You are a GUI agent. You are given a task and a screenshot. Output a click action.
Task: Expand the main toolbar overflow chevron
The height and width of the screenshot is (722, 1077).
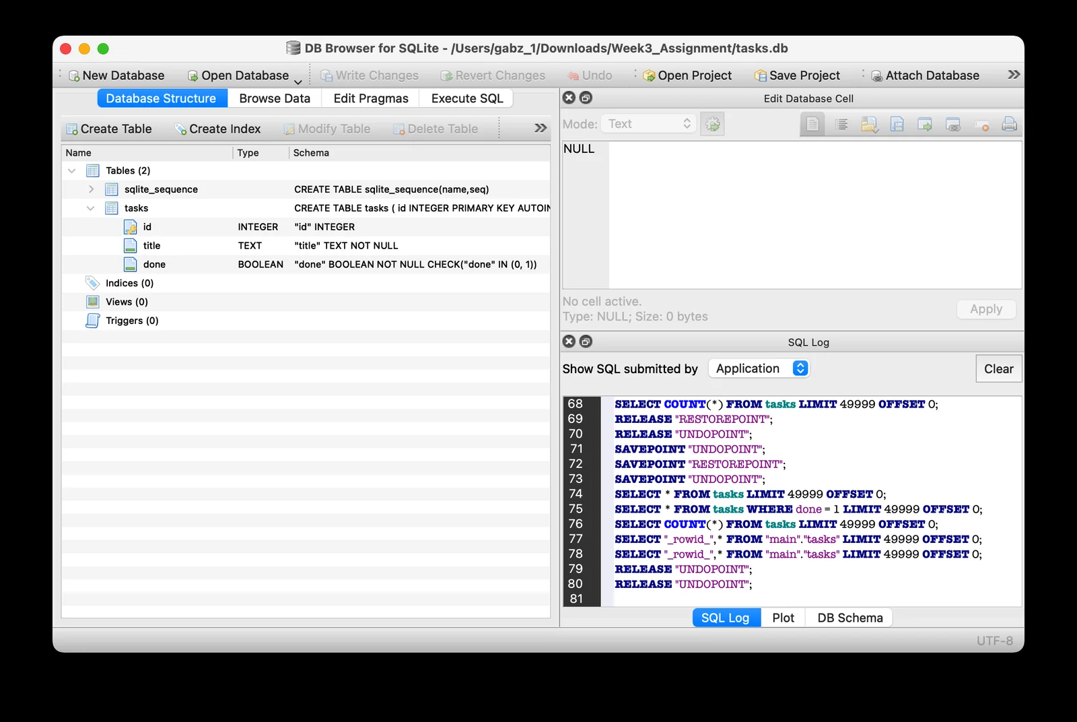tap(1014, 75)
